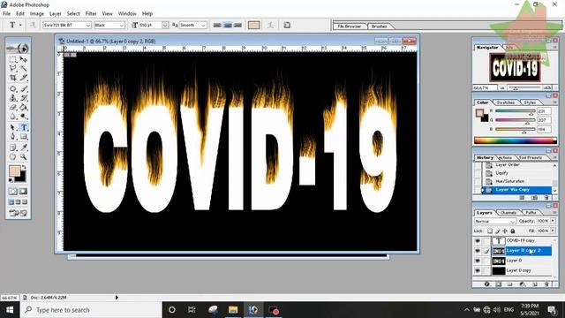Screen dimensions: 565x318
Task: Click the text color swatch in options bar
Action: [253, 25]
